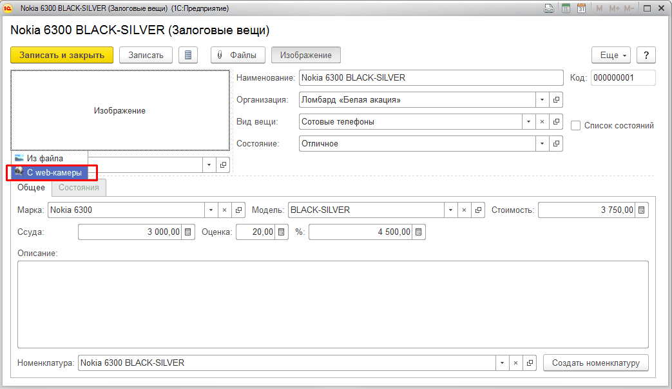The height and width of the screenshot is (389, 672).
Task: Open help with the question mark button
Action: (646, 55)
